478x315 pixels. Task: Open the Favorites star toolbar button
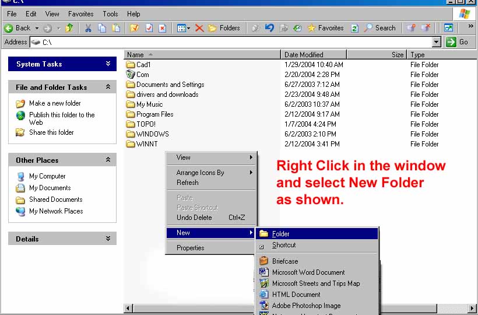(x=325, y=28)
